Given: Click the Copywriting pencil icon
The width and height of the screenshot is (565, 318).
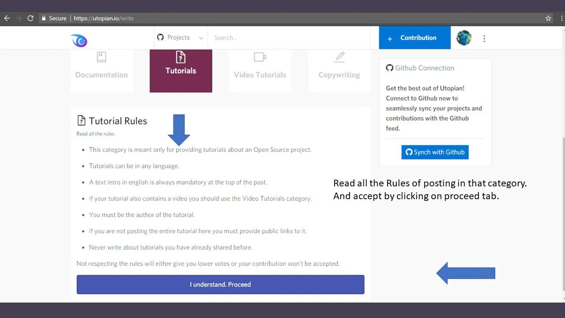Looking at the screenshot, I should click(x=339, y=57).
